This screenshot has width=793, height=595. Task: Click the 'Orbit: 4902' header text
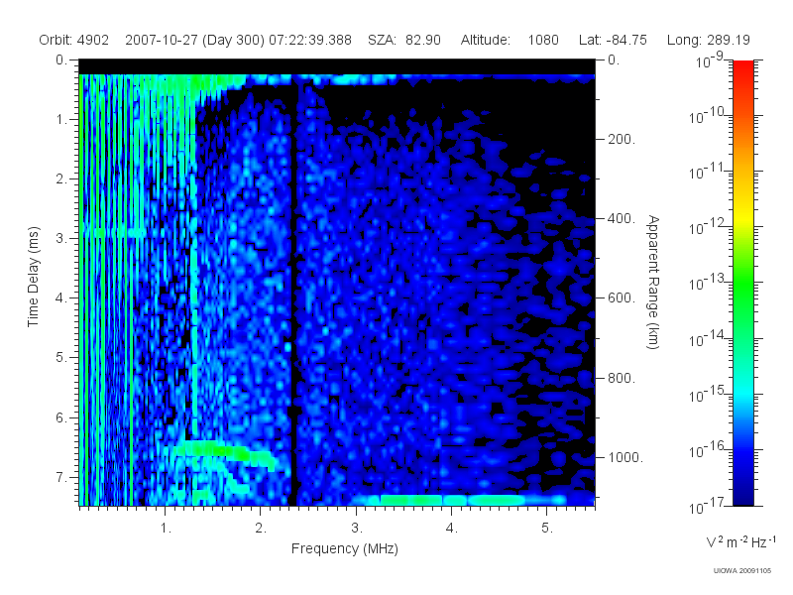click(x=73, y=40)
